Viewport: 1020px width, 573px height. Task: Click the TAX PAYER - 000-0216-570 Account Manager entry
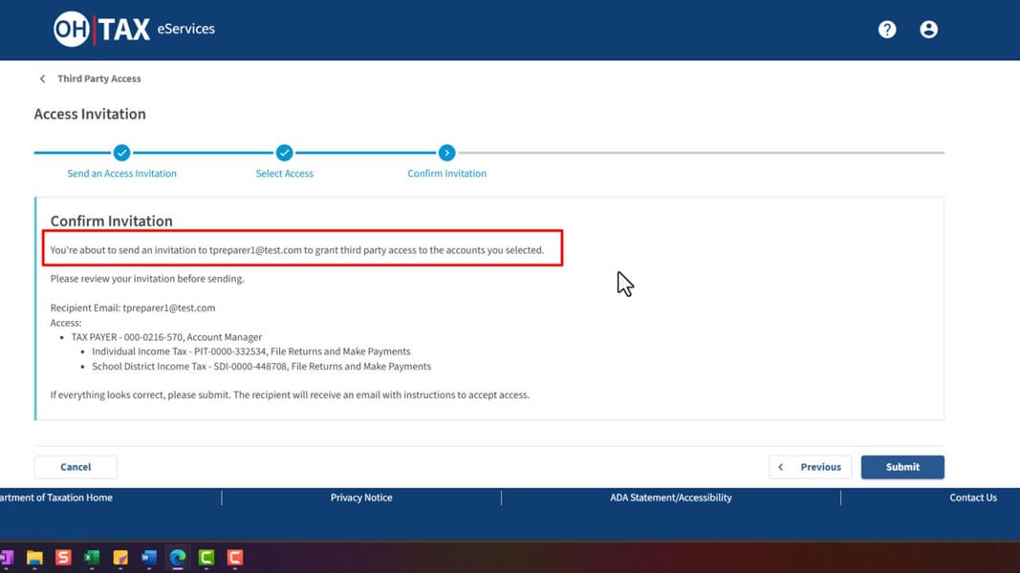[x=166, y=337]
